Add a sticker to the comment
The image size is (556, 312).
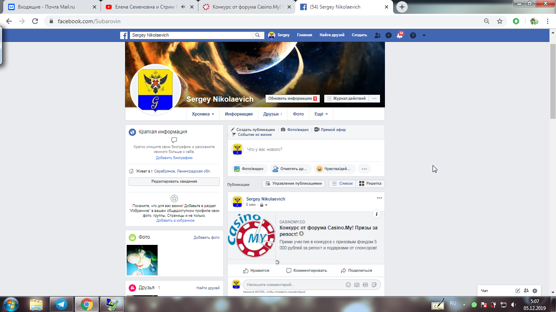(374, 285)
